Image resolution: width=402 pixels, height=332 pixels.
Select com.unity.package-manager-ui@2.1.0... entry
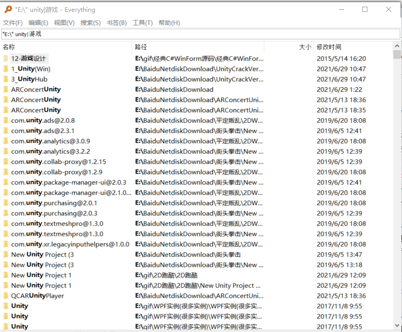click(x=71, y=193)
